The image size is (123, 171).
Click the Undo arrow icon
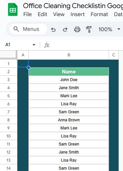coord(53,30)
